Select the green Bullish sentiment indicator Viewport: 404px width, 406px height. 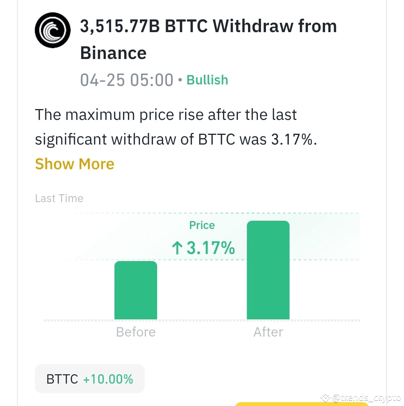(207, 80)
